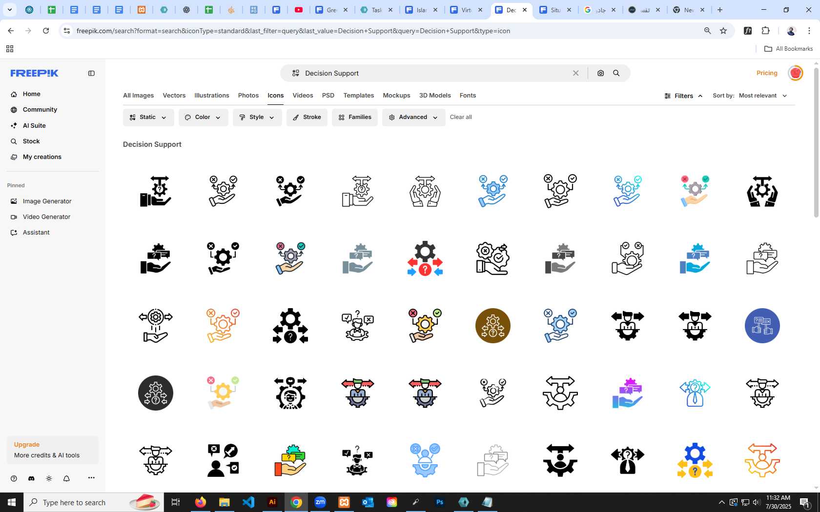Click the search by image camera icon
Screen dimensions: 820x512
(600, 73)
